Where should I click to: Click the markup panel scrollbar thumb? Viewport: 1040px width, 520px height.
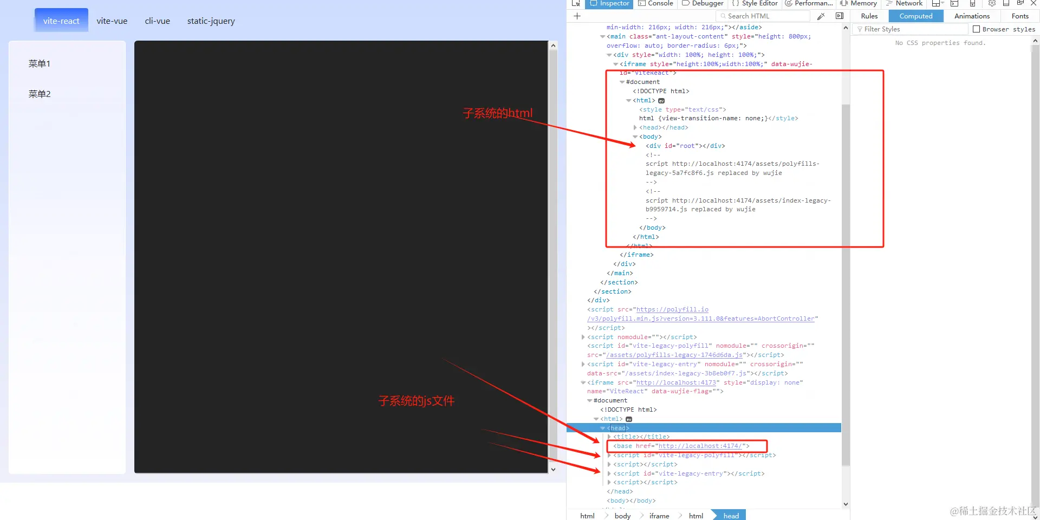tap(846, 284)
